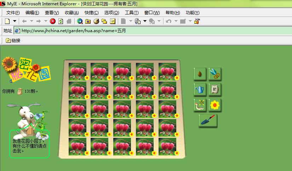Open the History clock icon
292x171 pixels.
(x=96, y=21)
